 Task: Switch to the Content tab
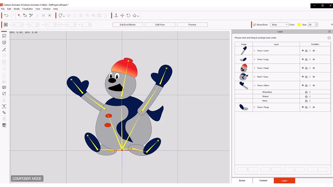pos(263,181)
